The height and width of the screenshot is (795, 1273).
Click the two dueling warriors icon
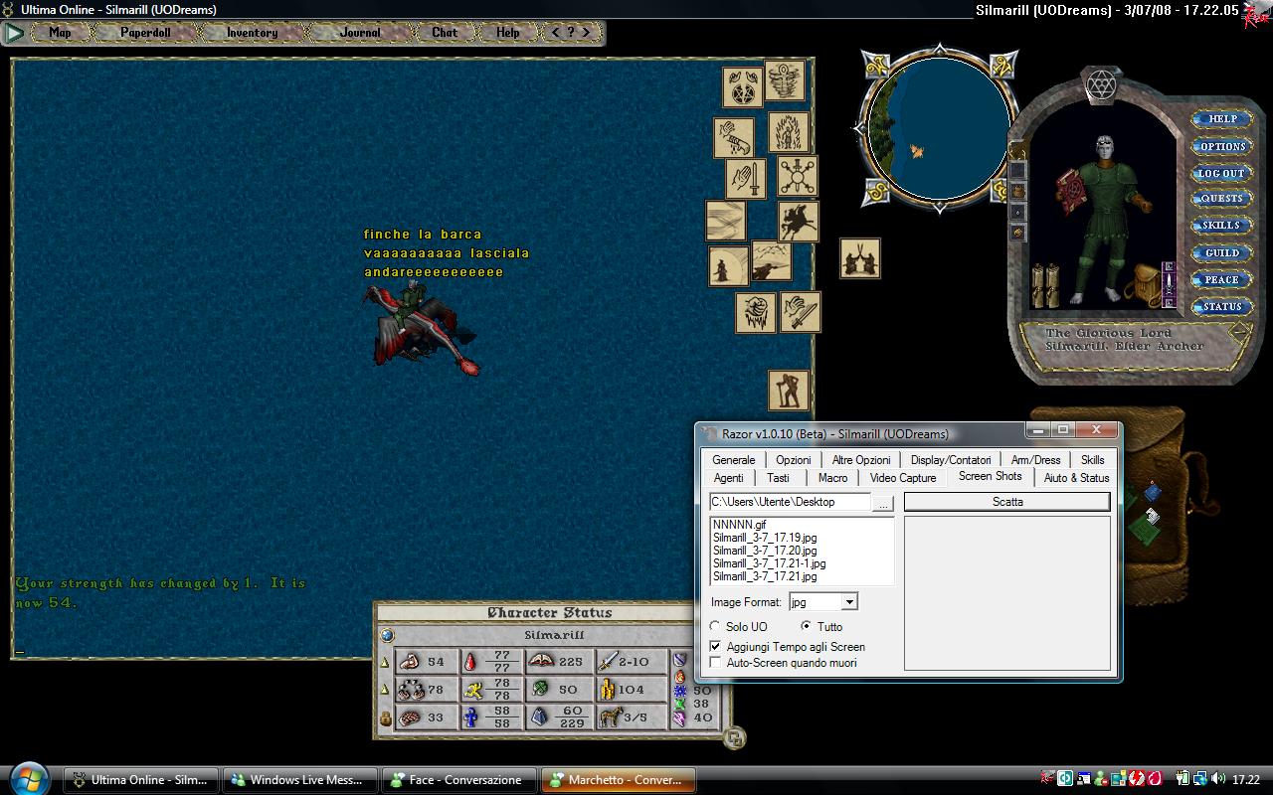(x=859, y=258)
